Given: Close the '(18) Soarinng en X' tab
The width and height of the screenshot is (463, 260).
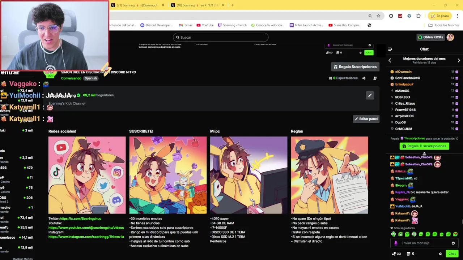Looking at the screenshot, I should [223, 5].
